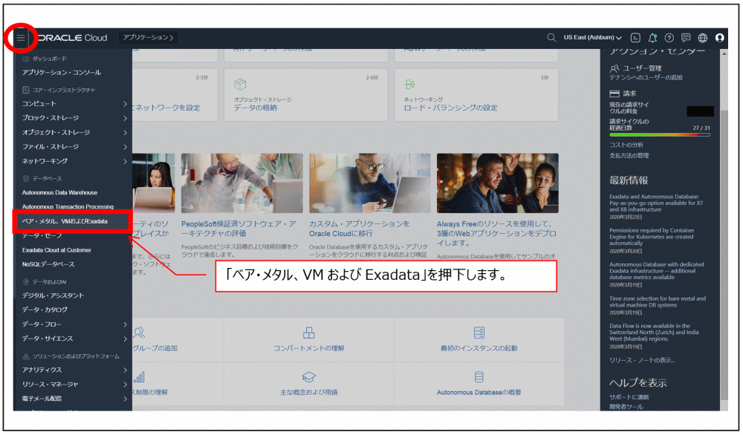Viewport: 743px width, 435px height.
Task: Click 開発者ツール link
Action: coord(626,407)
